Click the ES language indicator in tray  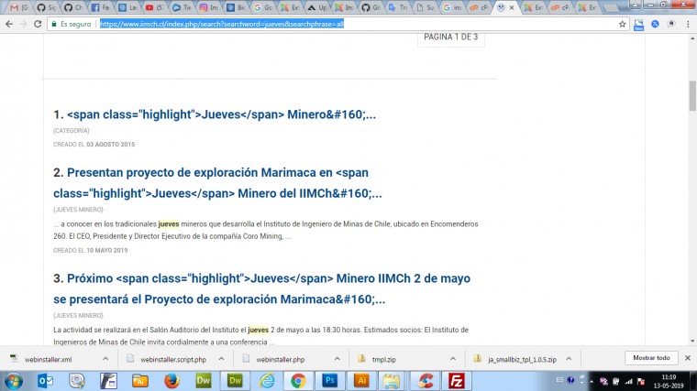pos(559,380)
